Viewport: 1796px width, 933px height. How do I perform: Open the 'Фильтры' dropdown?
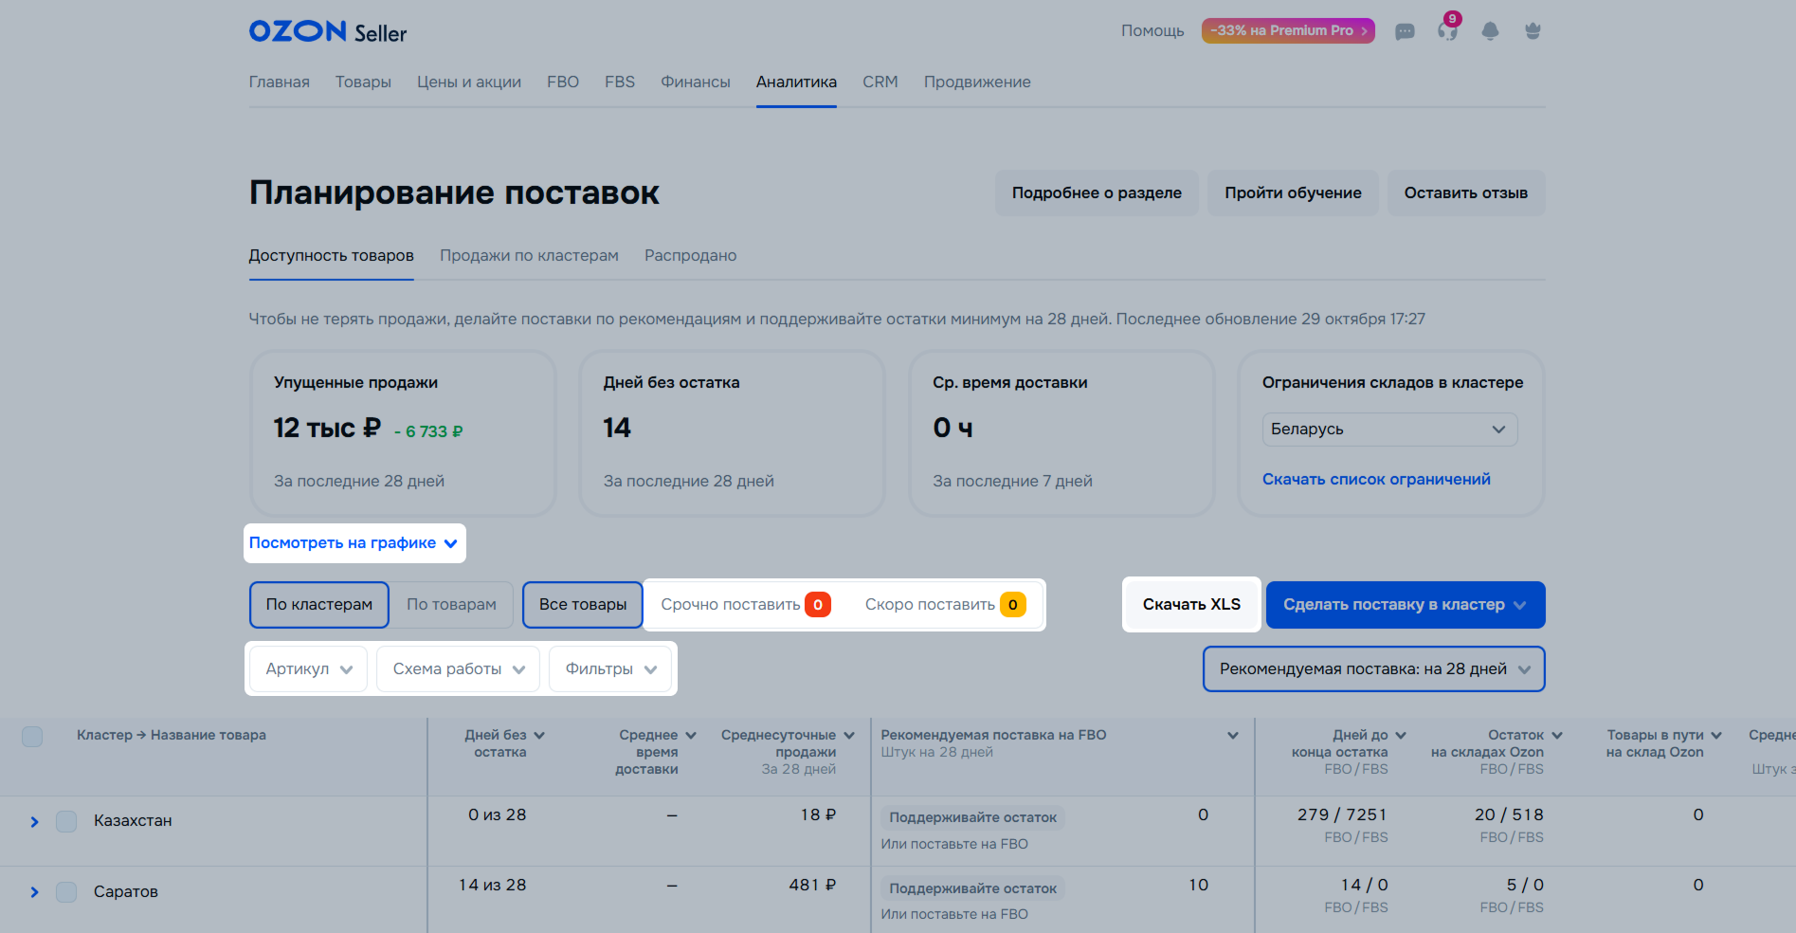pyautogui.click(x=610, y=669)
